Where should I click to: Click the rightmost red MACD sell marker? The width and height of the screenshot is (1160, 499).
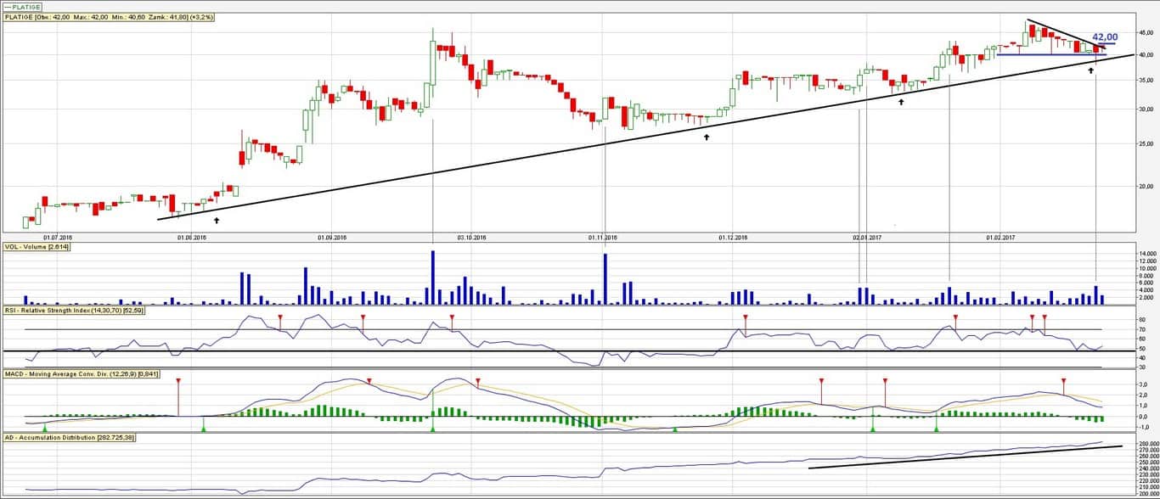pyautogui.click(x=1063, y=383)
